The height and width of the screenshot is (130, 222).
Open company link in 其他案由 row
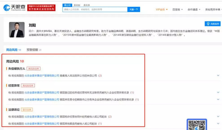(x=42, y=124)
